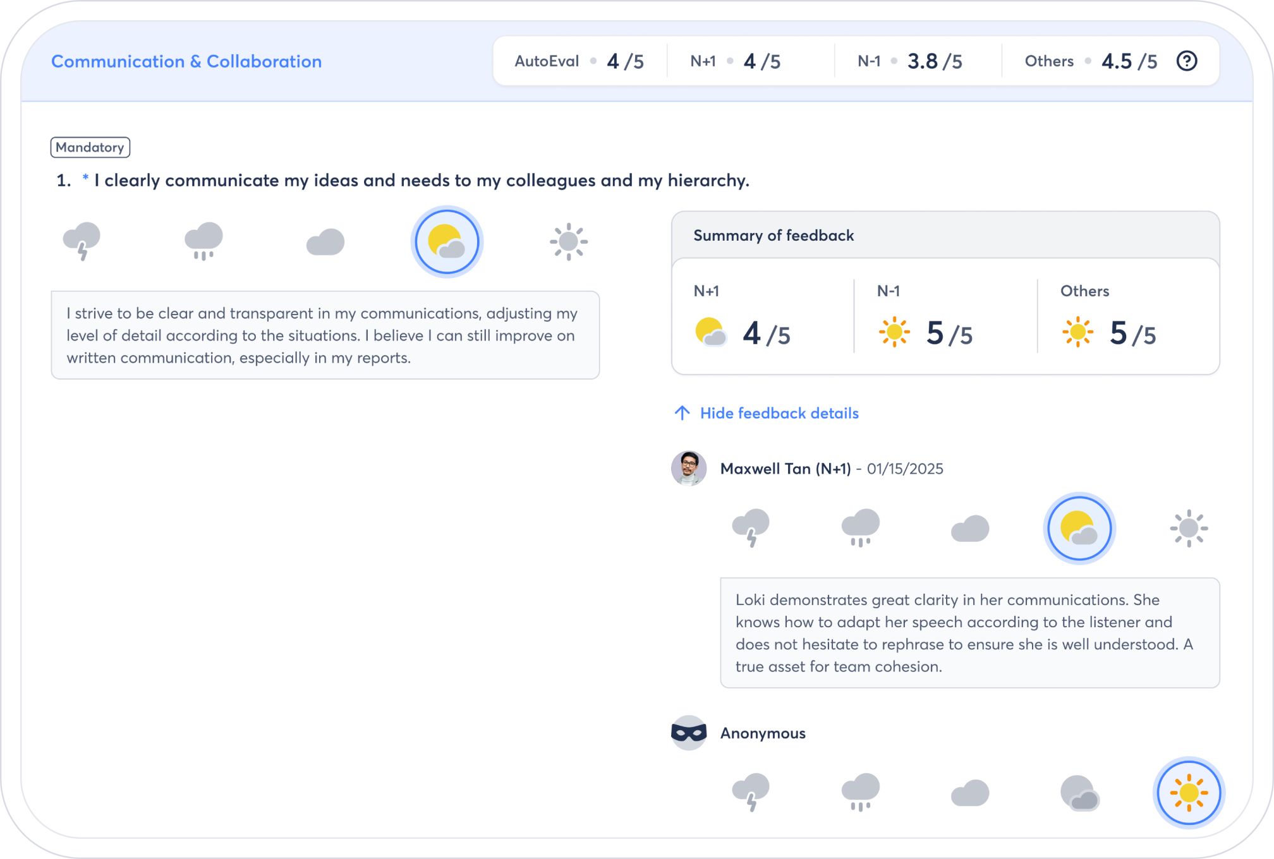Select thunderstorm rating in self-evaluation
This screenshot has height=859, width=1274.
click(82, 241)
